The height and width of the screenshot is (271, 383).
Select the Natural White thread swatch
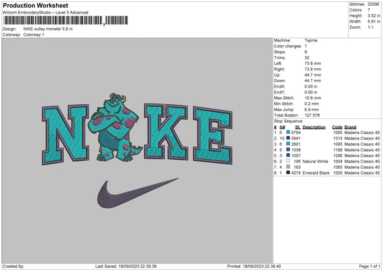pyautogui.click(x=288, y=161)
